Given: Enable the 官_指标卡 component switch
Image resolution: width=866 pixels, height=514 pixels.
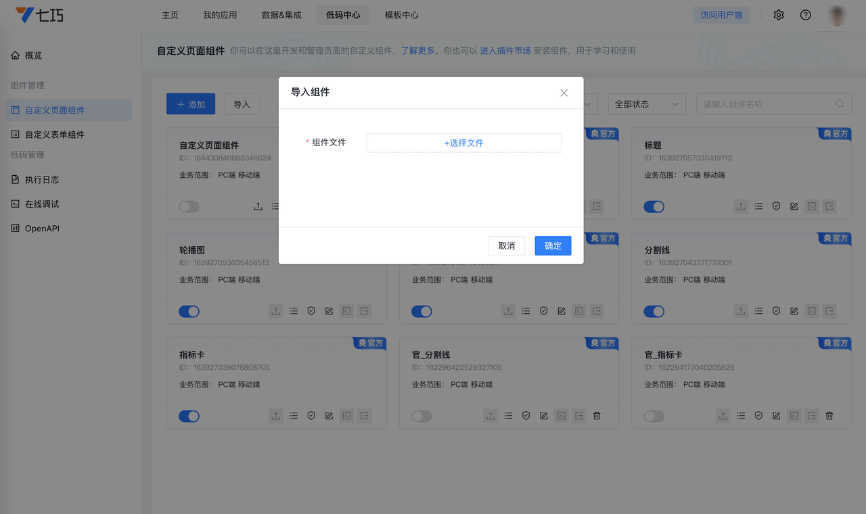Looking at the screenshot, I should [654, 416].
